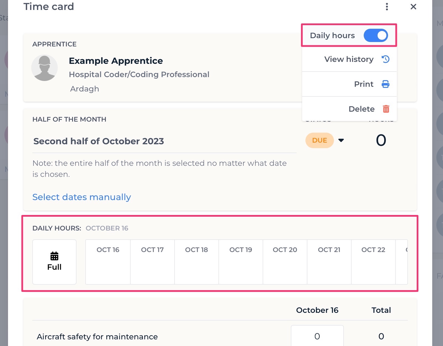Click the Full view button
Image resolution: width=443 pixels, height=346 pixels.
[54, 262]
